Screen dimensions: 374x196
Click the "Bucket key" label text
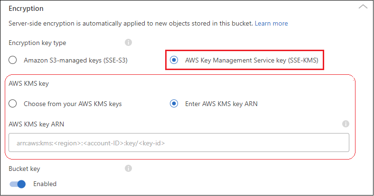coord(23,168)
